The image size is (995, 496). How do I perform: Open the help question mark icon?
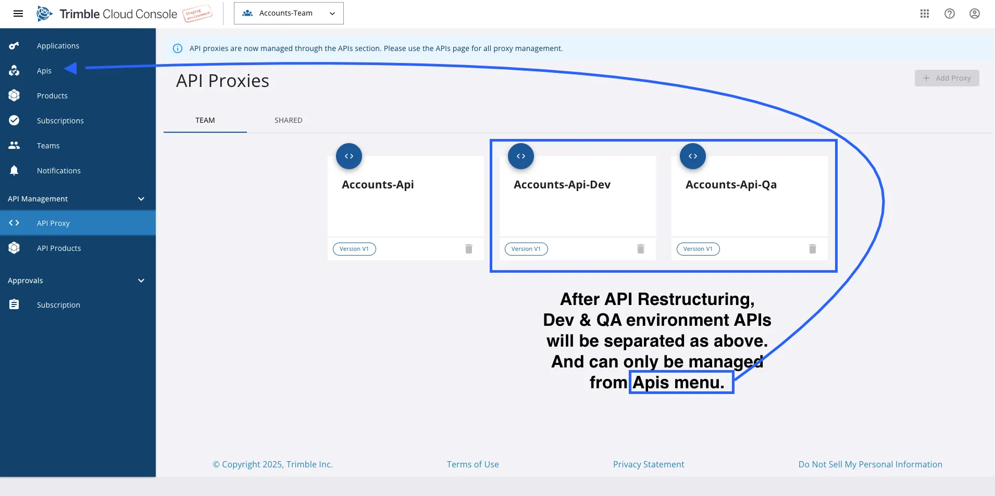(950, 14)
